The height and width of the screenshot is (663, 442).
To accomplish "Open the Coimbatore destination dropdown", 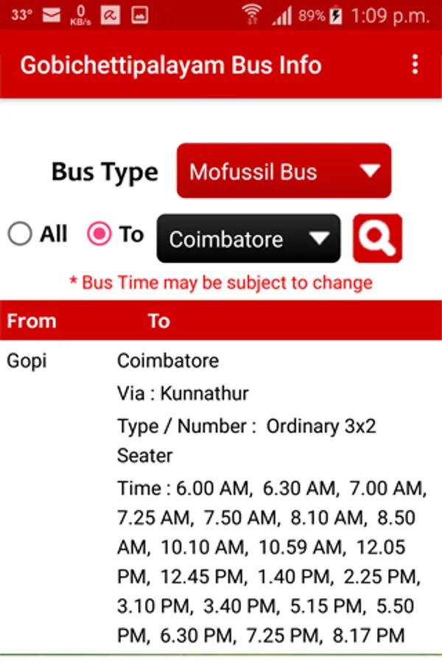I will (248, 239).
